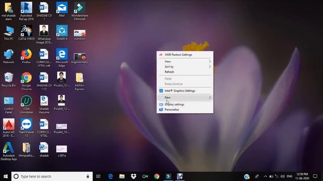Viewport: 323px width, 181px height.
Task: Open the clock showing 12:59 PM
Action: 302,176
